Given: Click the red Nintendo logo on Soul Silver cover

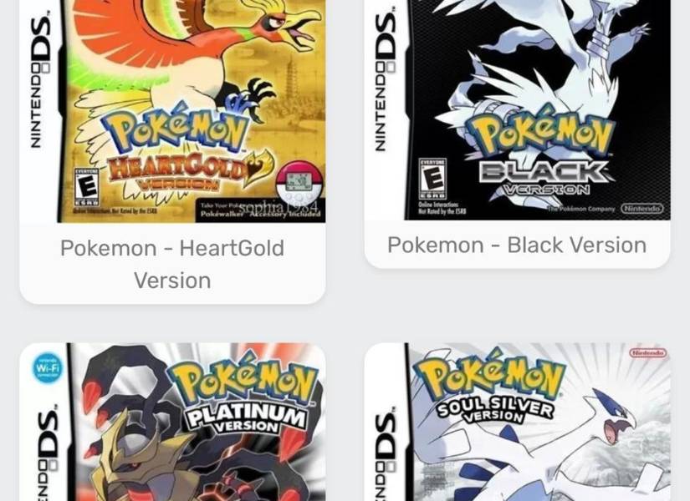Looking at the screenshot, I should point(647,353).
